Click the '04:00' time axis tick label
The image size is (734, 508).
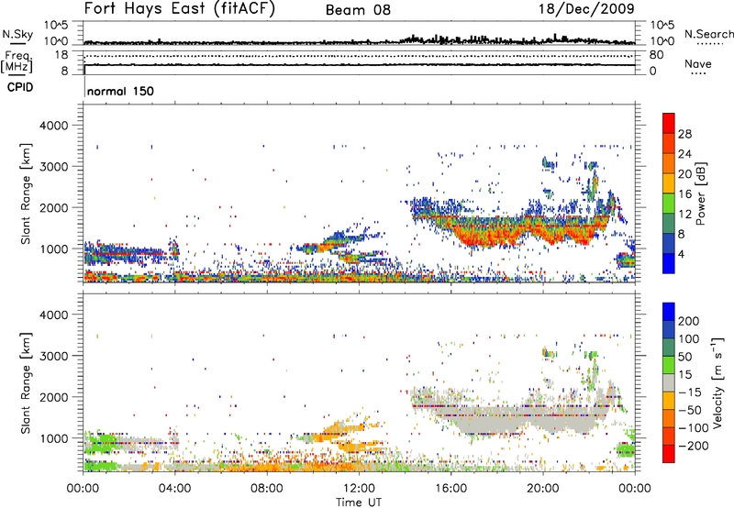click(x=174, y=488)
